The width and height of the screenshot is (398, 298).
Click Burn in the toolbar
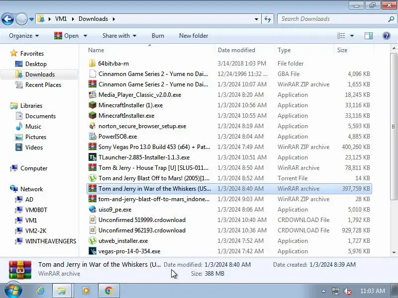tap(158, 36)
